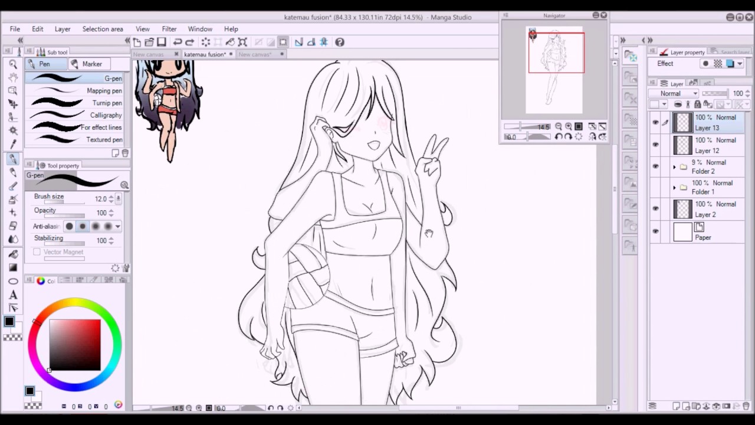
Task: Open the Normal blending mode dropdown
Action: pos(674,93)
